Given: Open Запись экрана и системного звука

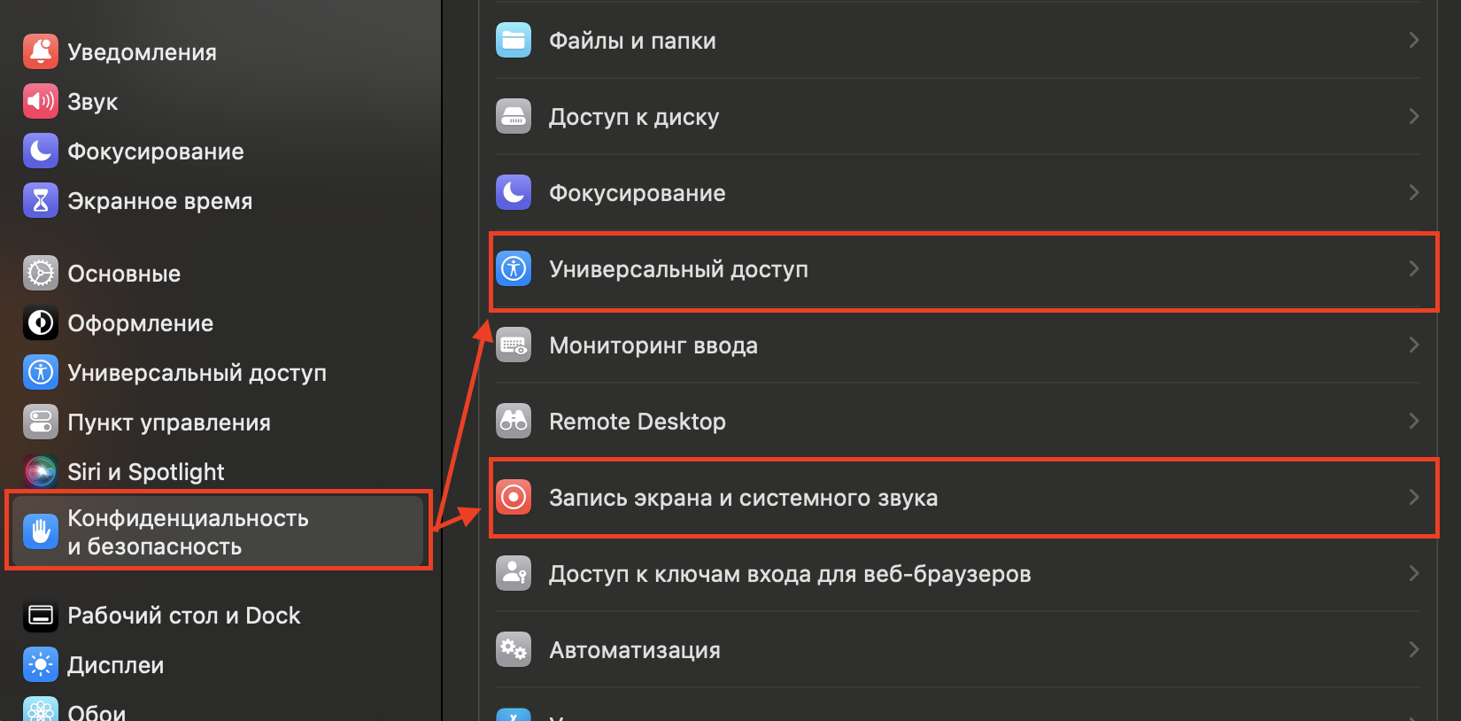Looking at the screenshot, I should click(743, 498).
